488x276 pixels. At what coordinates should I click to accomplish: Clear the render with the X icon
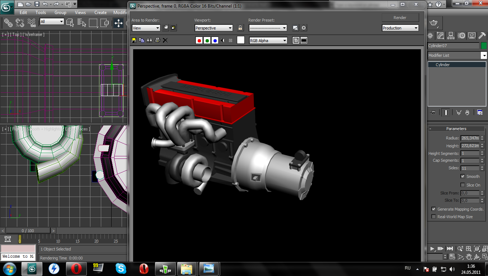tap(165, 40)
